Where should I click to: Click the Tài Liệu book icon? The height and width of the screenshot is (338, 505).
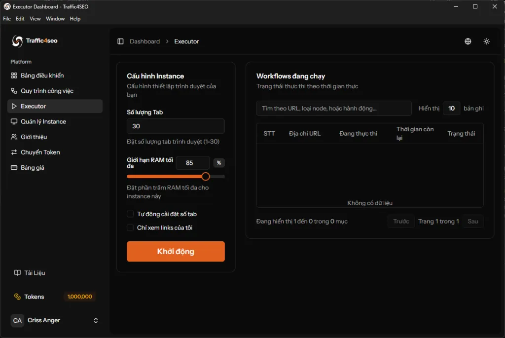click(17, 272)
